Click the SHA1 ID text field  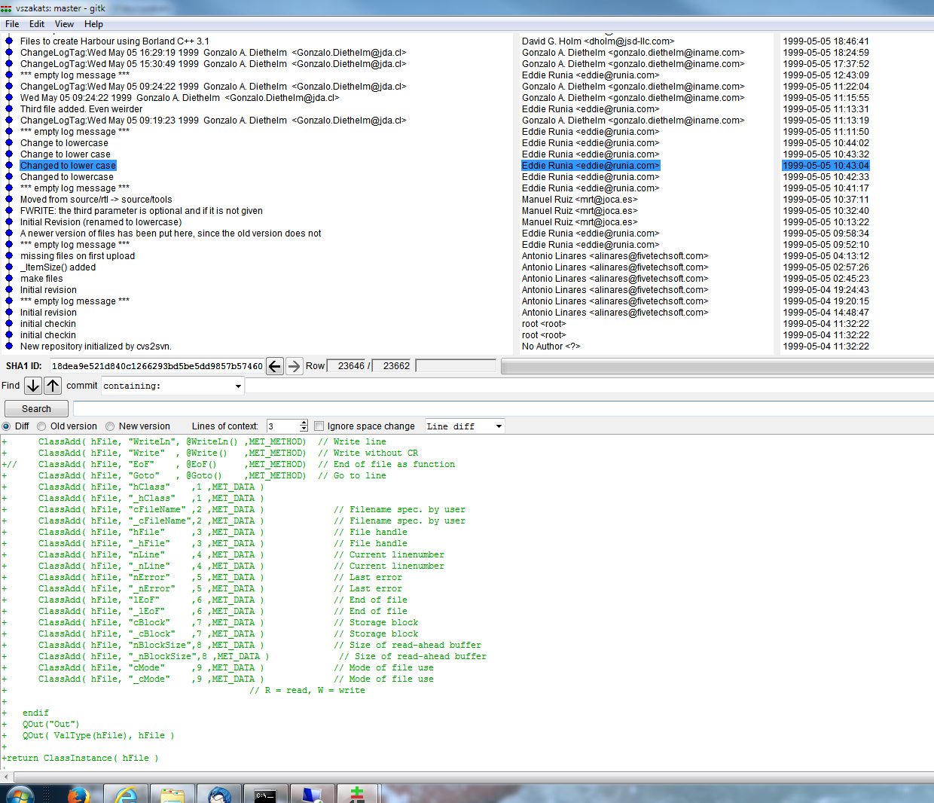click(157, 366)
